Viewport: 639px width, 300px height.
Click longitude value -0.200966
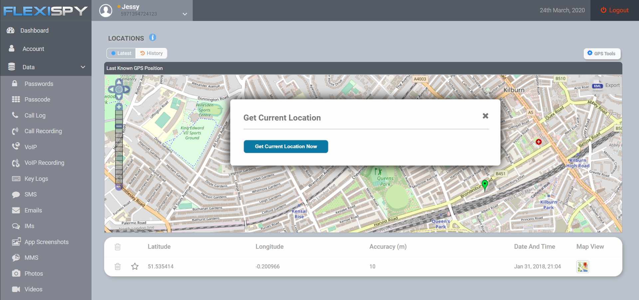pos(268,267)
